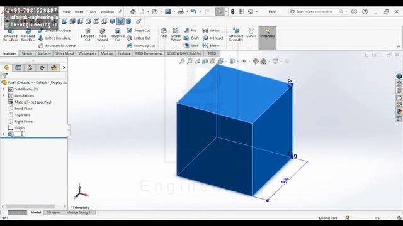Click the Shell tool
403x226 pixels.
pyautogui.click(x=191, y=46)
